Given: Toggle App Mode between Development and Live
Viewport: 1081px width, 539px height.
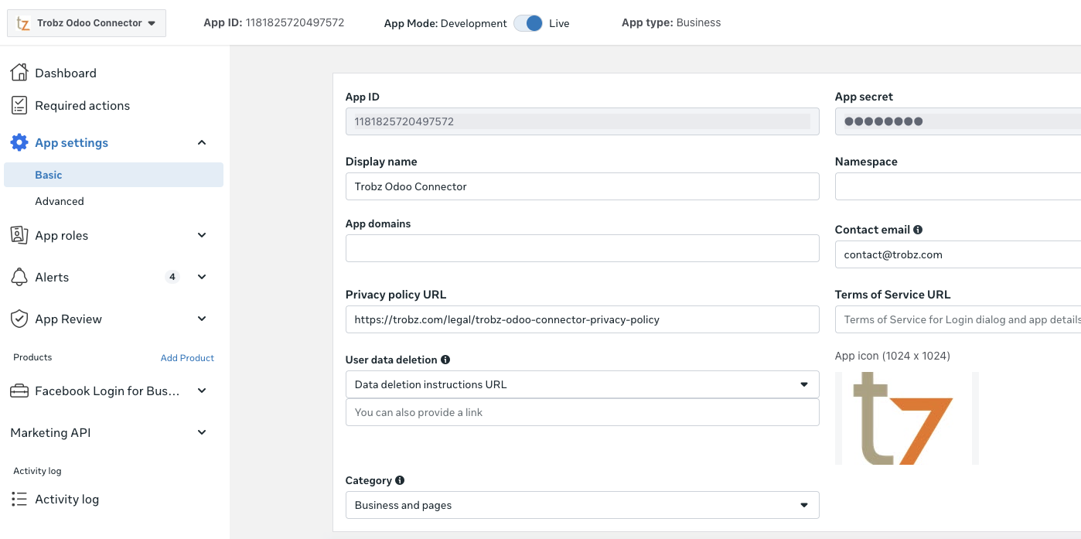Looking at the screenshot, I should tap(528, 23).
